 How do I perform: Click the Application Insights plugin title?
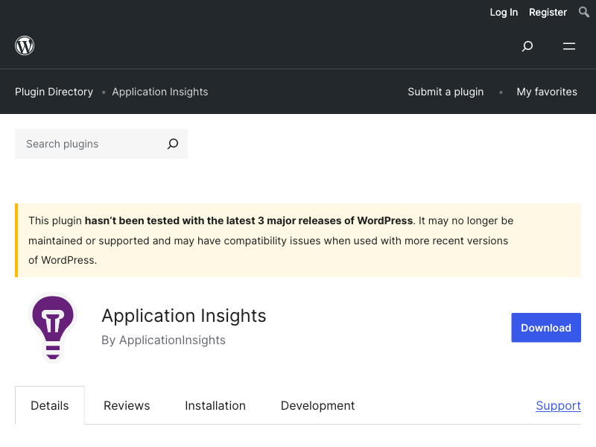[184, 316]
